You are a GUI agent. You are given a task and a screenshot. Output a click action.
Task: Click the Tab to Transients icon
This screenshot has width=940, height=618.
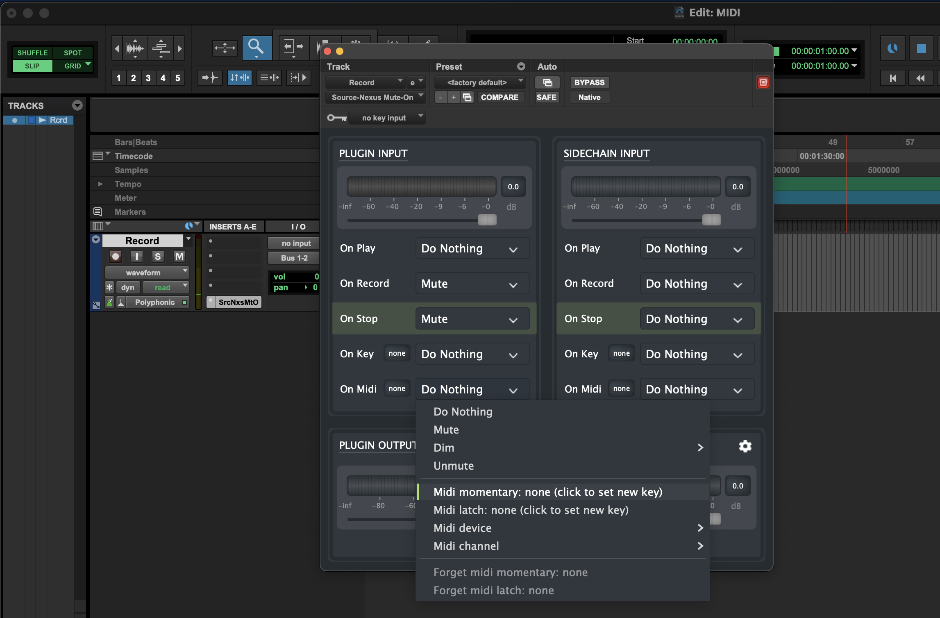point(210,77)
